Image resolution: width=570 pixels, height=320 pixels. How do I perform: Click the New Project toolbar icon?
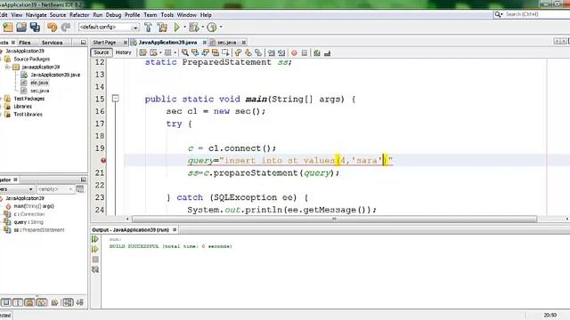[8, 28]
